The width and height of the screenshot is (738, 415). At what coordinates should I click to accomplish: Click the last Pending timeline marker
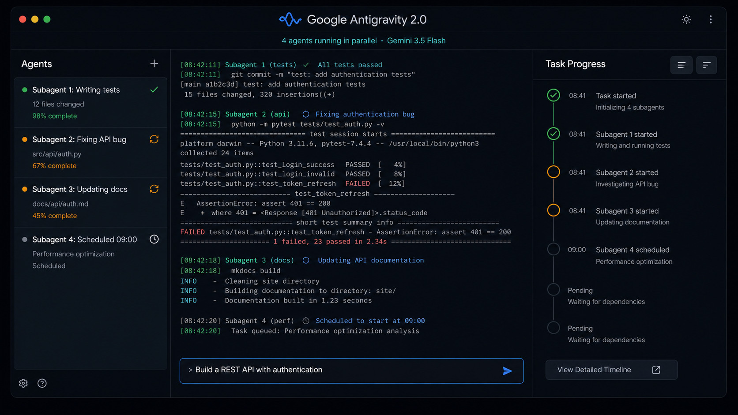tap(553, 328)
